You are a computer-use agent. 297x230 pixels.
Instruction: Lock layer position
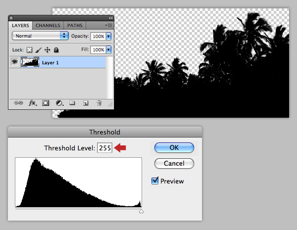[x=47, y=50]
